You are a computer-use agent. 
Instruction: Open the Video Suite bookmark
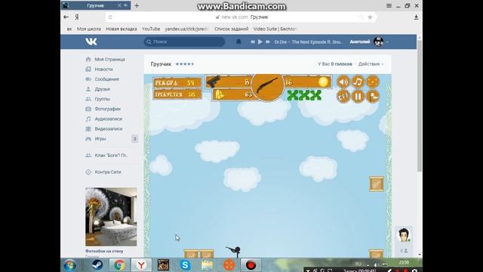[275, 29]
